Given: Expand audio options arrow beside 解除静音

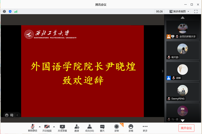Looking at the screenshot, I should (40, 126).
